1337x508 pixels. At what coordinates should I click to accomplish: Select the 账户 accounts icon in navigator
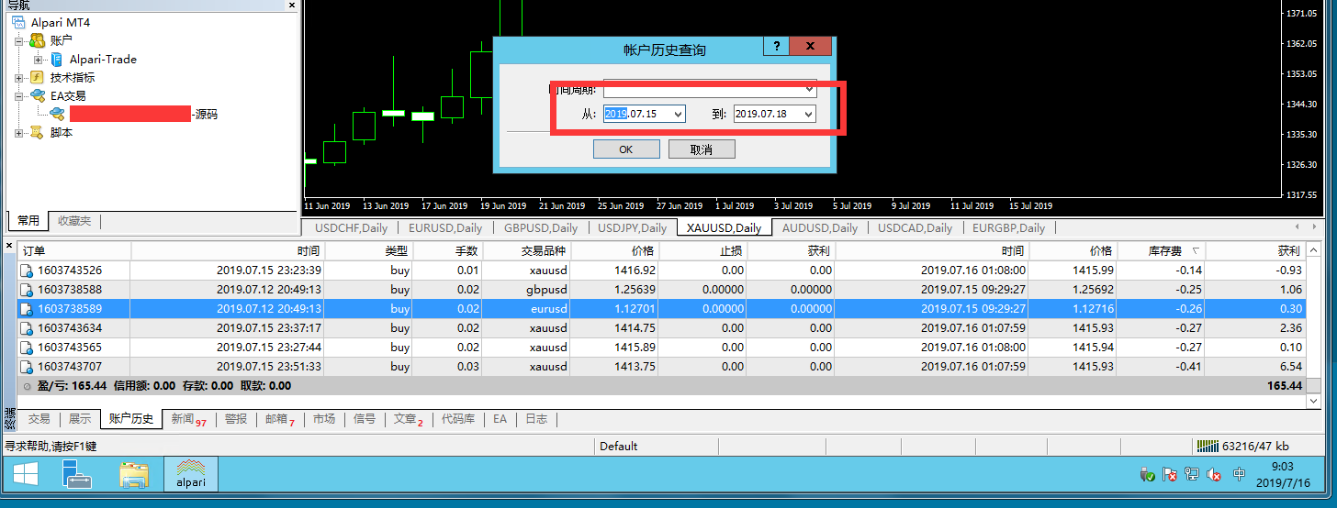(x=37, y=40)
